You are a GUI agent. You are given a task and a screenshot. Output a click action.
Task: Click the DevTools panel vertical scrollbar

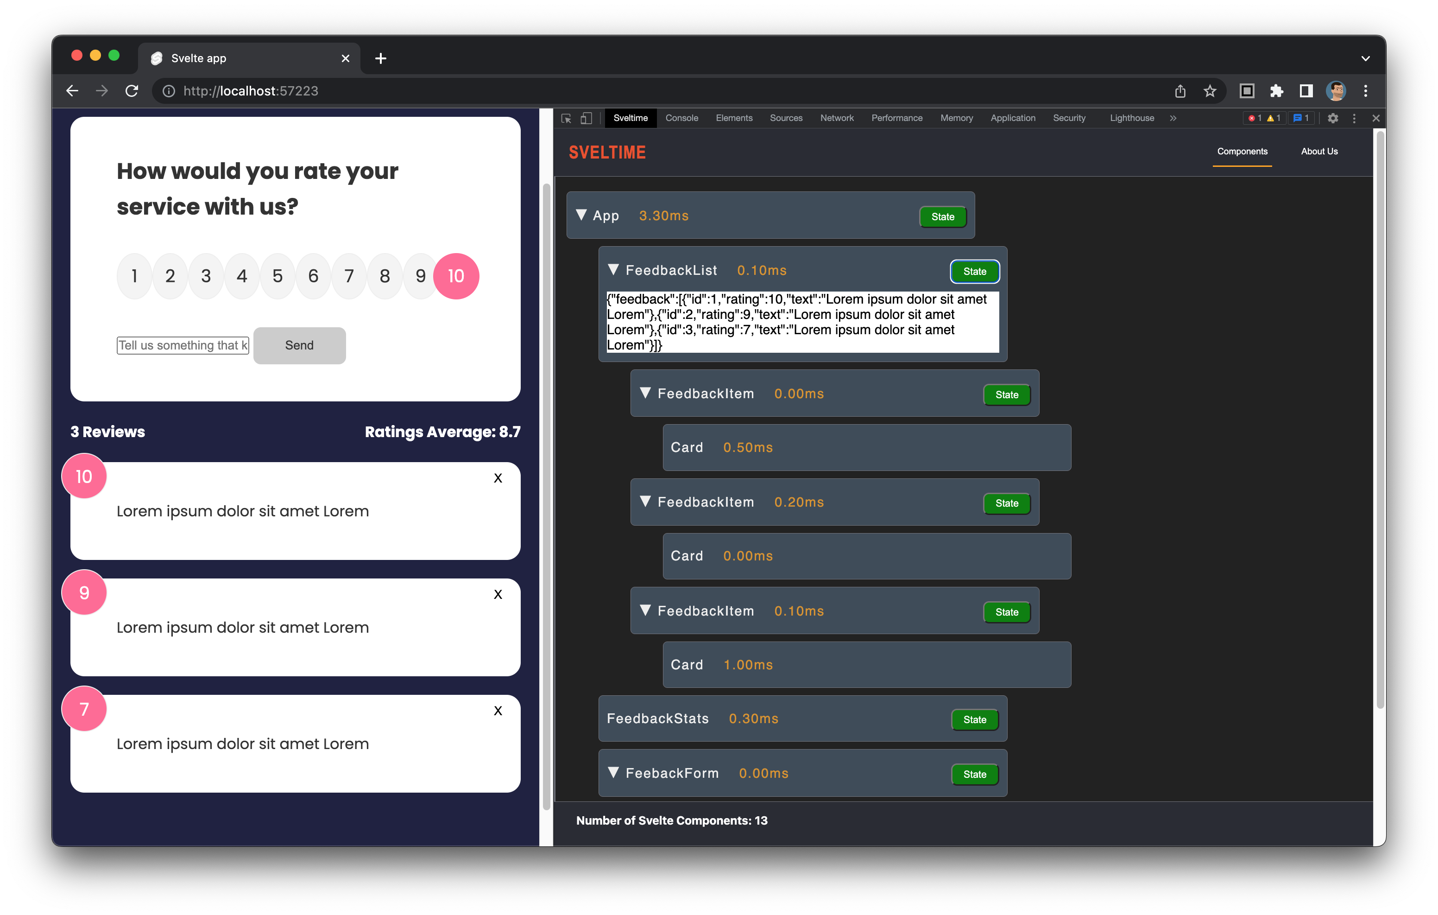[1380, 419]
